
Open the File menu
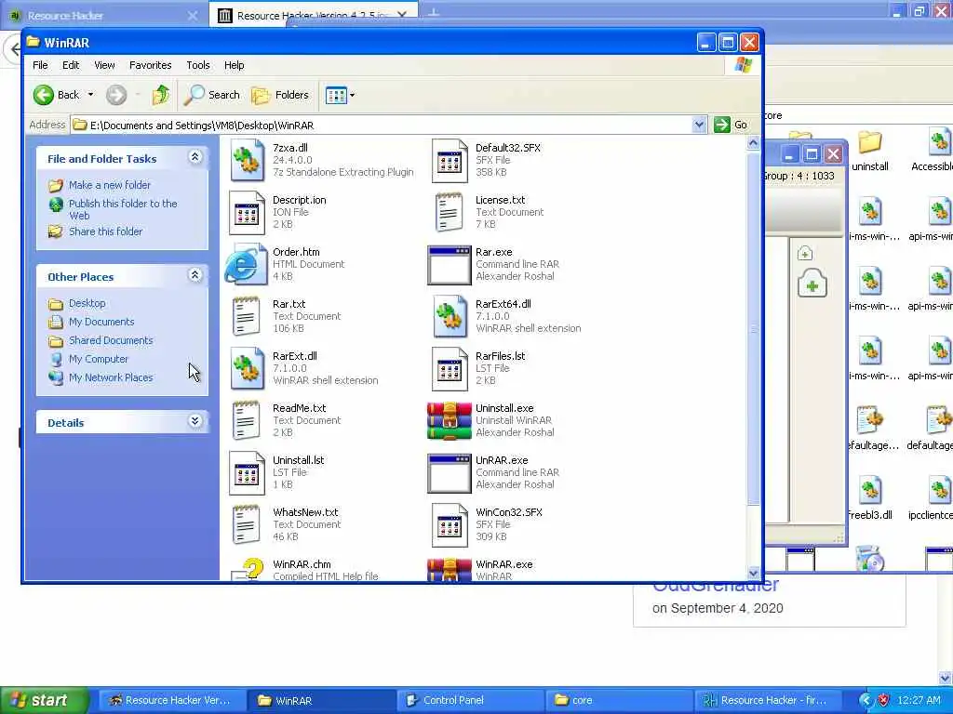click(x=40, y=65)
